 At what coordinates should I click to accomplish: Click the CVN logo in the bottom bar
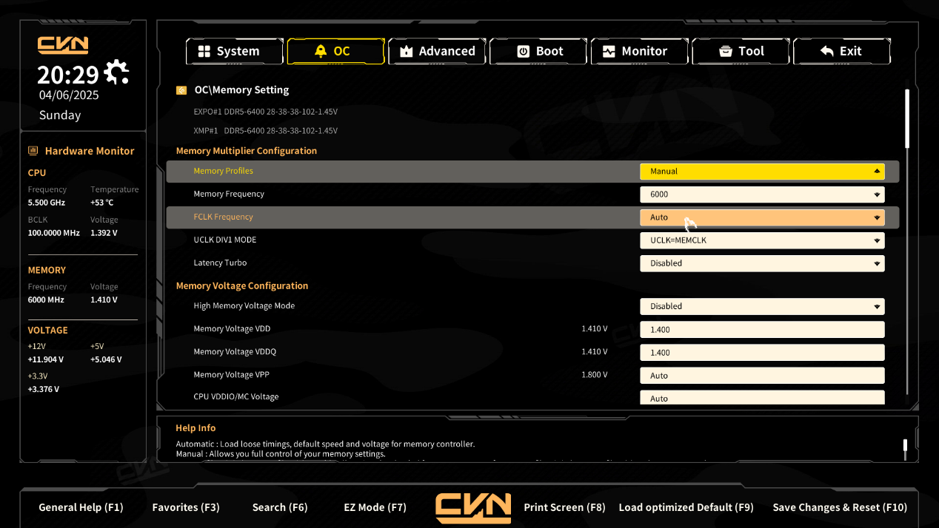pyautogui.click(x=473, y=507)
